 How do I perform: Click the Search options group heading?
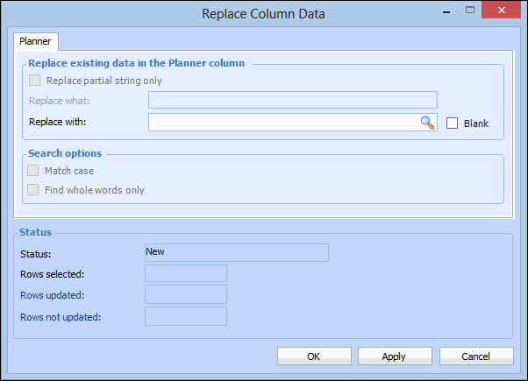coord(65,153)
